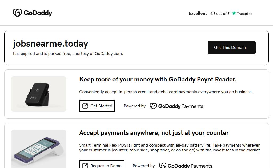Click the Get Started button label
Screen dimensions: 273x168
(101, 106)
